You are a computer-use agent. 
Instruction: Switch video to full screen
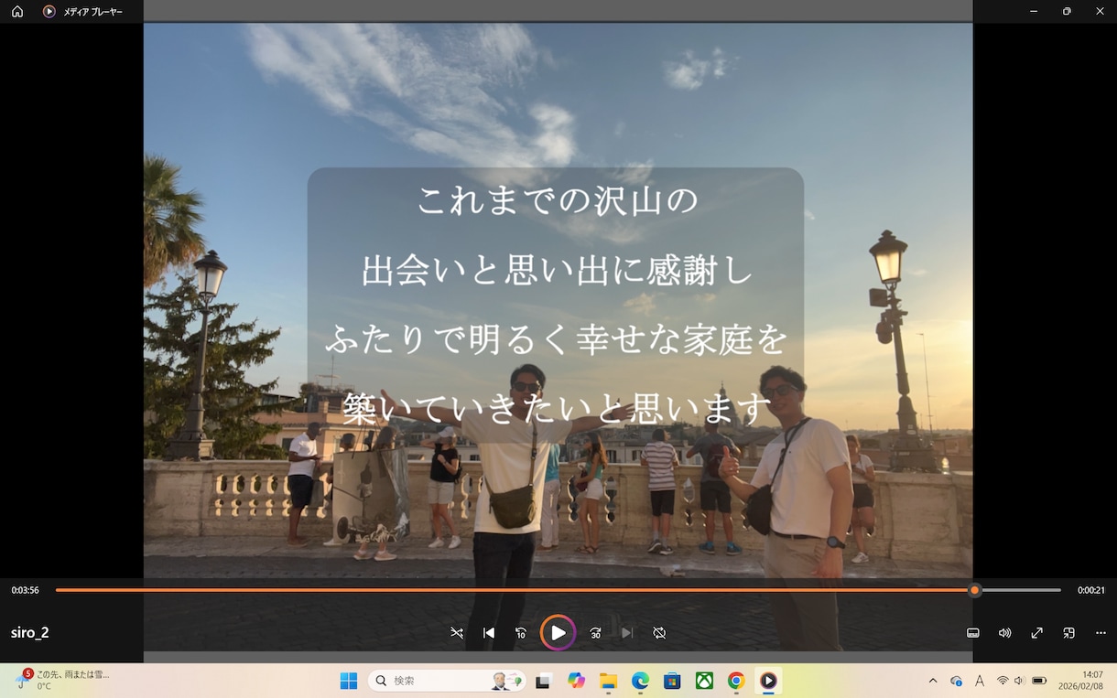pyautogui.click(x=1037, y=633)
